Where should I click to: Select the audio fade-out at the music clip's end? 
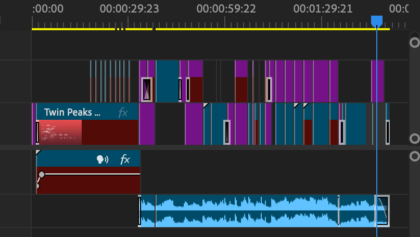[x=382, y=211]
